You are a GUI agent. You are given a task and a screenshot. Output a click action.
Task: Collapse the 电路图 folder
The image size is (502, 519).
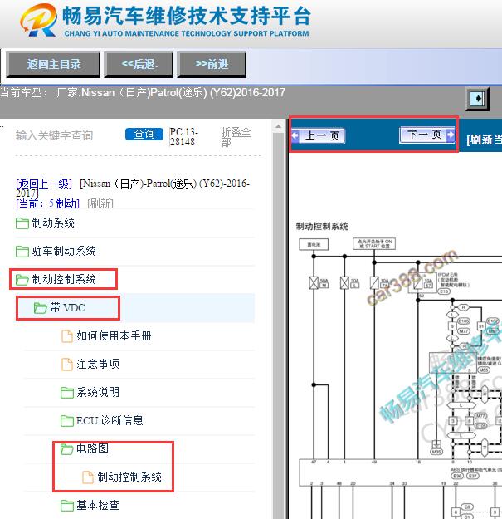pyautogui.click(x=93, y=448)
